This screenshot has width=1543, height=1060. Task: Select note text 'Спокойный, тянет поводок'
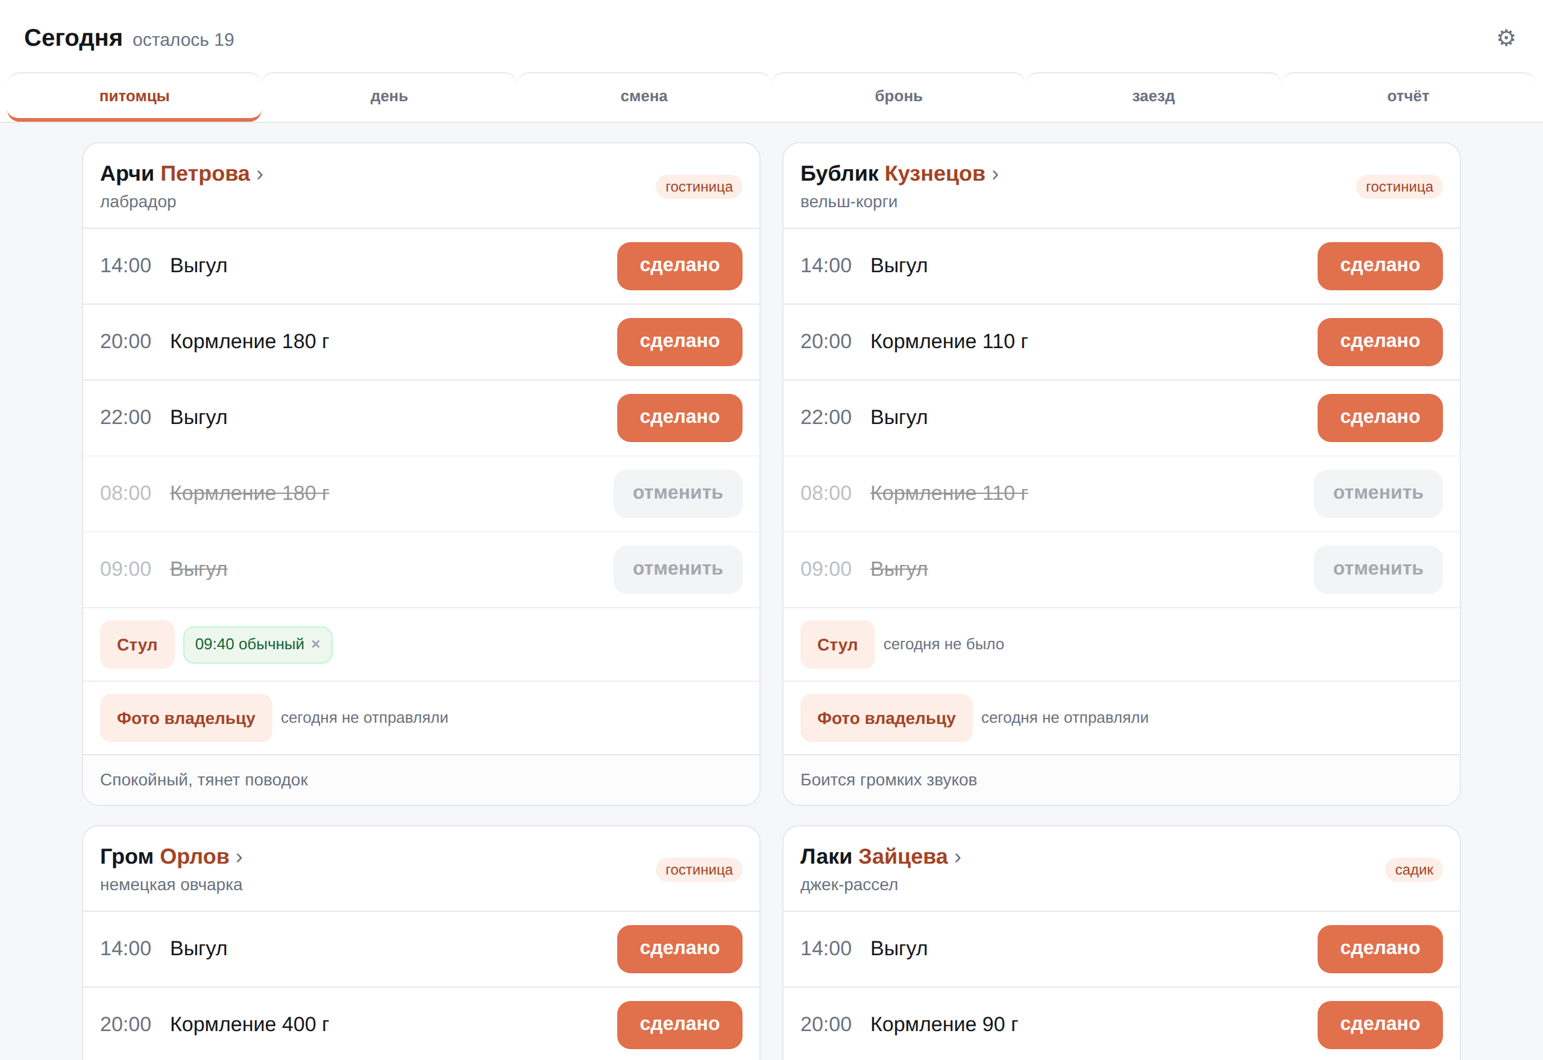point(204,780)
